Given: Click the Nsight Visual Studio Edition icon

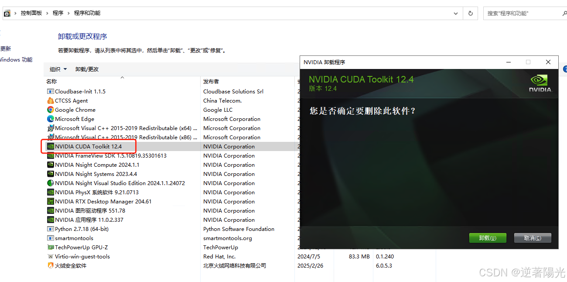Looking at the screenshot, I should [51, 183].
